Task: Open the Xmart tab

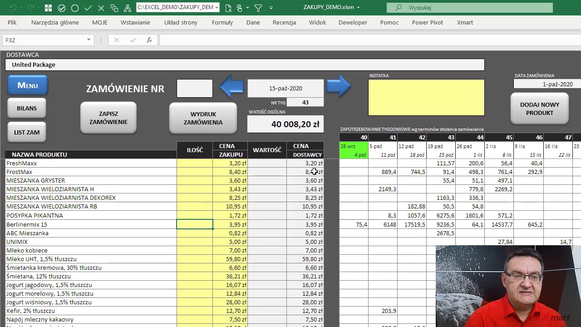Action: (x=465, y=22)
